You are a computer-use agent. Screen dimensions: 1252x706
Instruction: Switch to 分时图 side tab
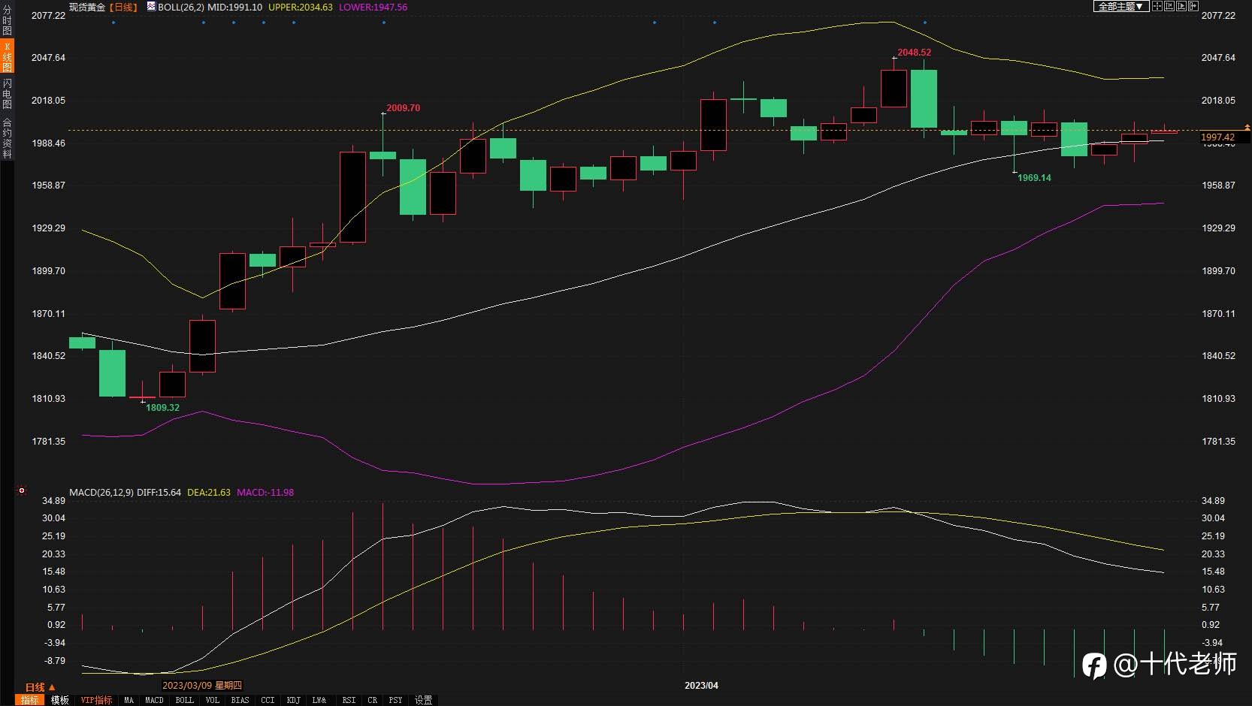pos(7,20)
